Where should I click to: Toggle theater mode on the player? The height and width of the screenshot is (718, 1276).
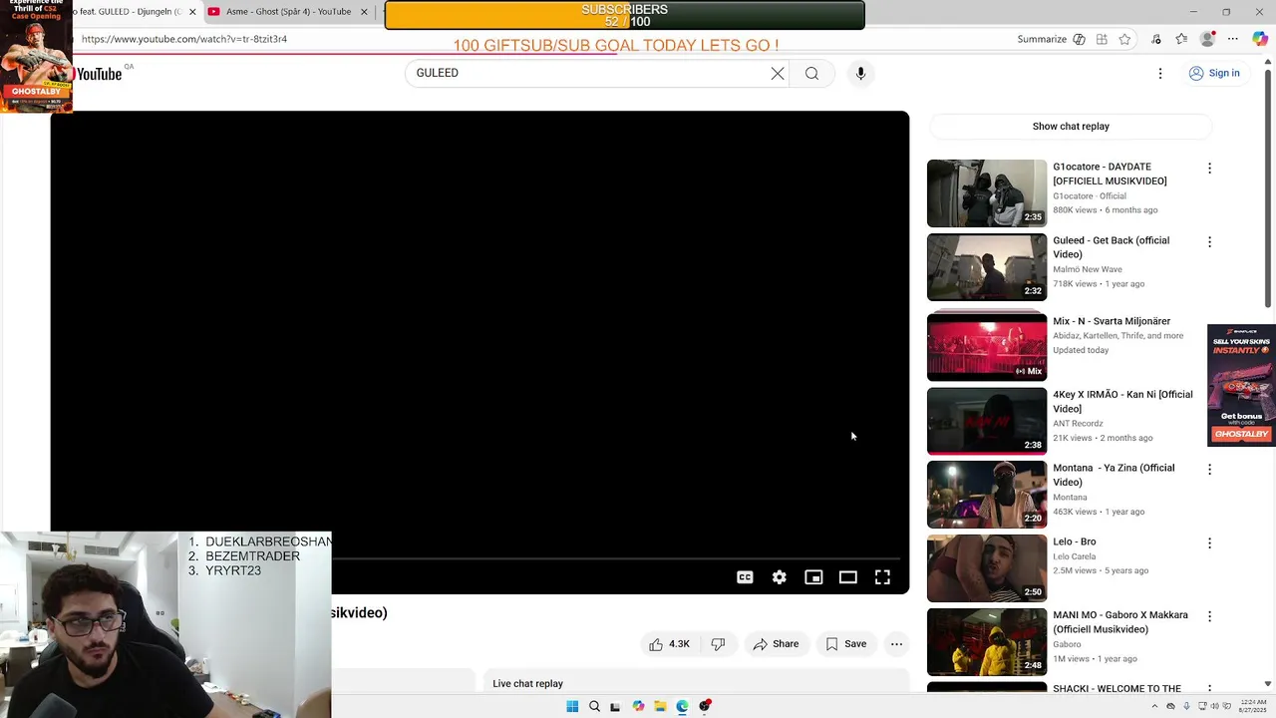tap(848, 577)
